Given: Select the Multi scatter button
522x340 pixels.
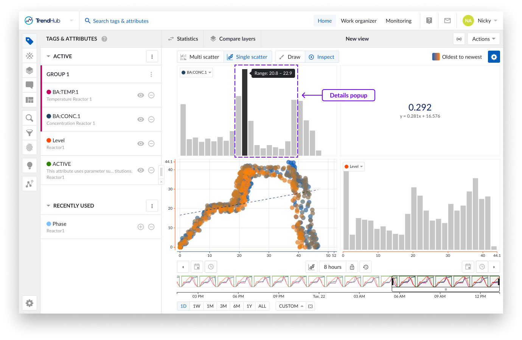Looking at the screenshot, I should 200,57.
